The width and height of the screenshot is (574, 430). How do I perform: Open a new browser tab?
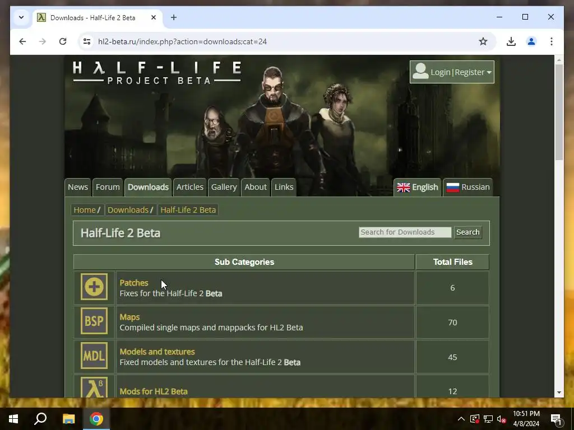point(174,17)
